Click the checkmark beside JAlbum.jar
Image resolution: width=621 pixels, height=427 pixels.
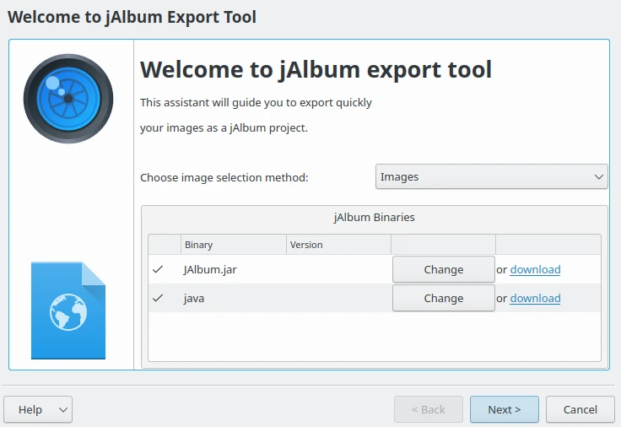(158, 270)
